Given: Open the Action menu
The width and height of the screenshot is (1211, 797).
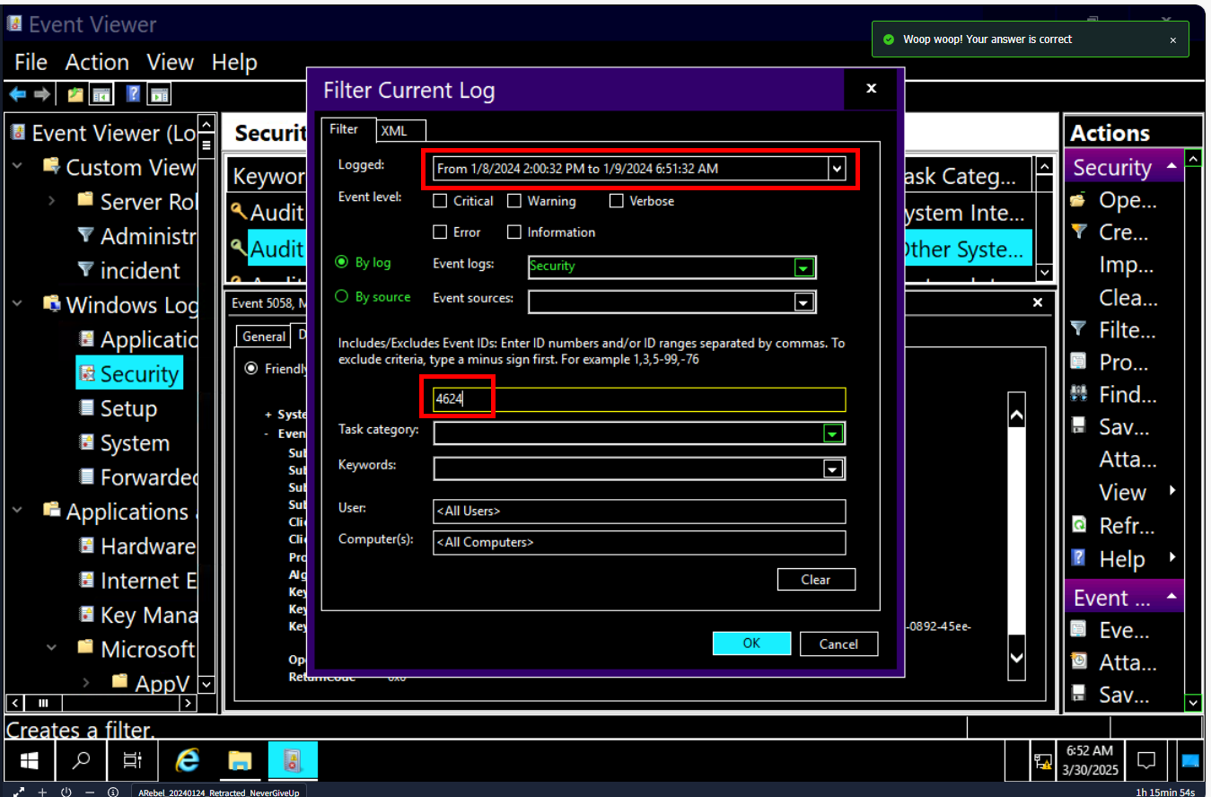Looking at the screenshot, I should click(x=97, y=63).
